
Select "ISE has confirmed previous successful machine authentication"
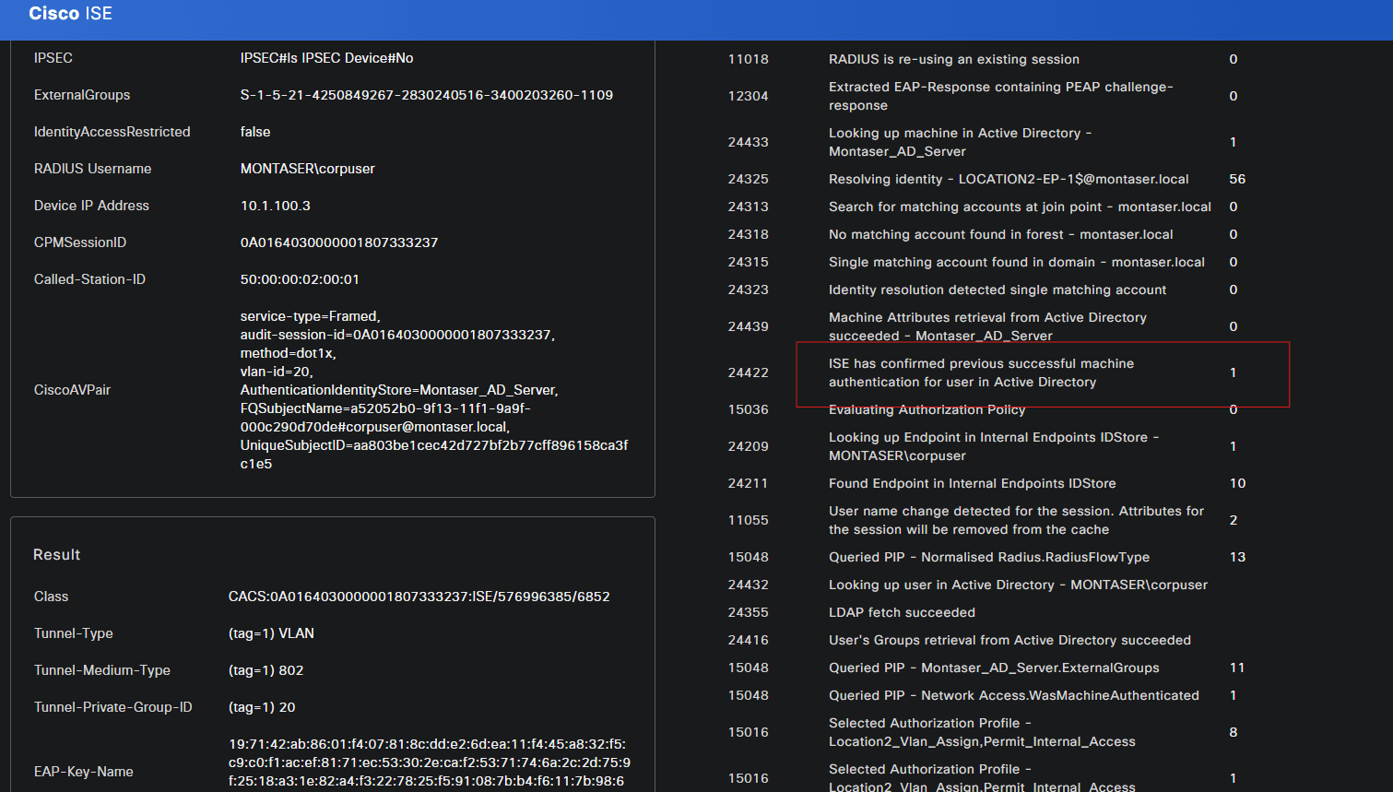(981, 372)
